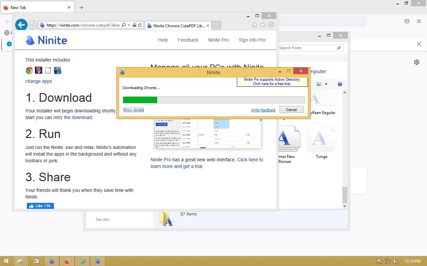Image resolution: width=427 pixels, height=266 pixels.
Task: Click the search magnifier in IE address bar
Action: [x=124, y=25]
